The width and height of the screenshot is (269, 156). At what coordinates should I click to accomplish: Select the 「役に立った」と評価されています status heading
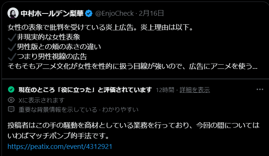coord(85,90)
